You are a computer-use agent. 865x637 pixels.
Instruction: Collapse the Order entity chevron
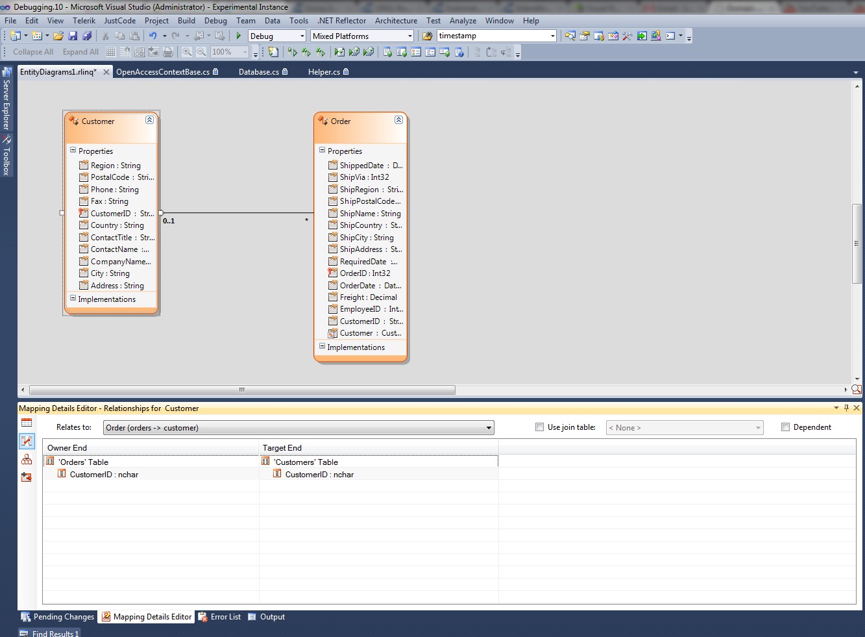[x=398, y=120]
